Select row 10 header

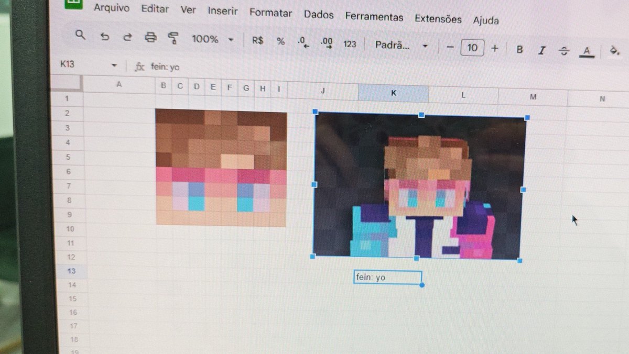70,229
